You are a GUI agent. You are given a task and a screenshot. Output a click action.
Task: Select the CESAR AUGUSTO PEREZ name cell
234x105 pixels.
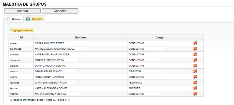81,43
